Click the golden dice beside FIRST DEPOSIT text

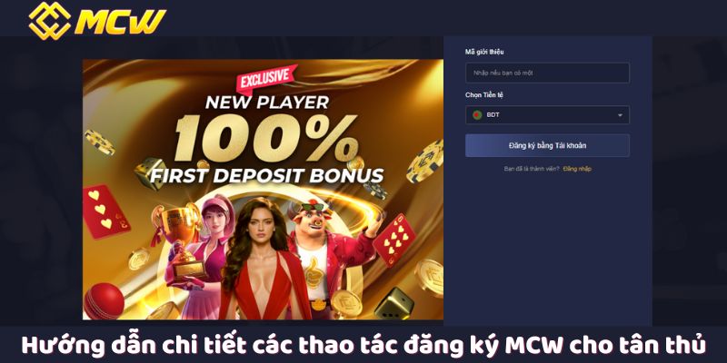coord(149,173)
